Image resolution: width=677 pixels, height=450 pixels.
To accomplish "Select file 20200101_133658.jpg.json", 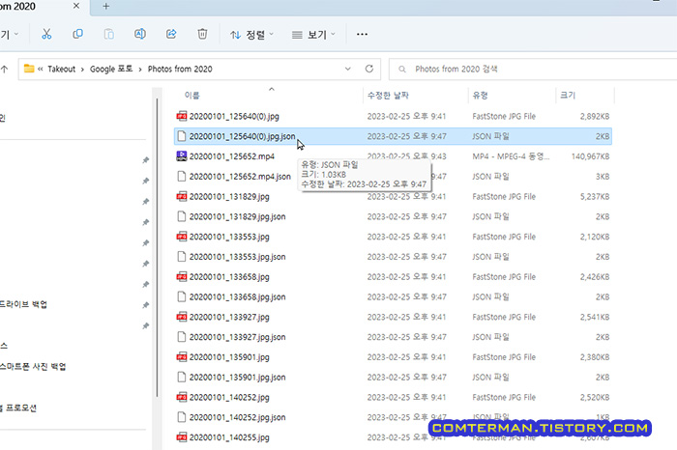I will 393,297.
